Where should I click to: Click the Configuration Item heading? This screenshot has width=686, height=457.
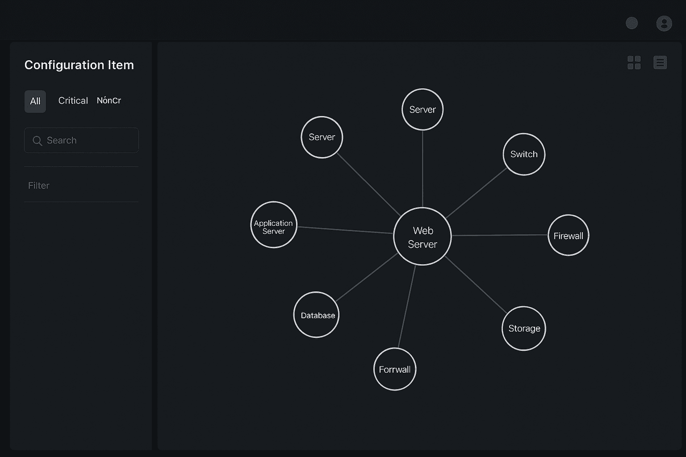click(x=79, y=65)
